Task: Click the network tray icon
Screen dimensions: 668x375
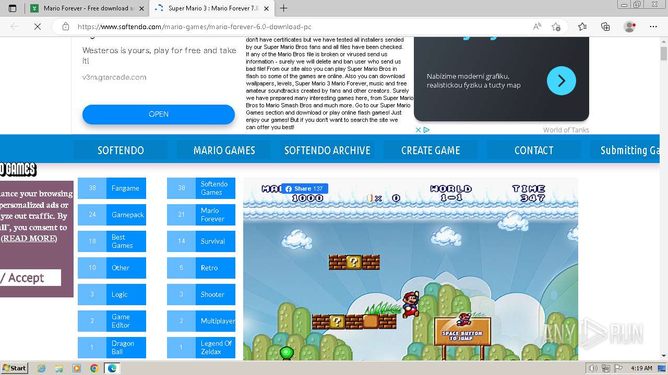Action: pos(606,368)
